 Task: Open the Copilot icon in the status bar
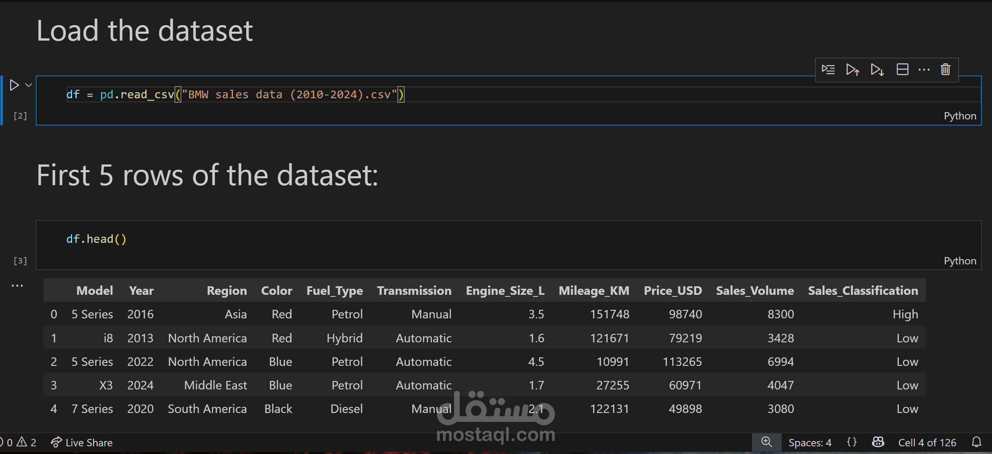[x=878, y=442]
